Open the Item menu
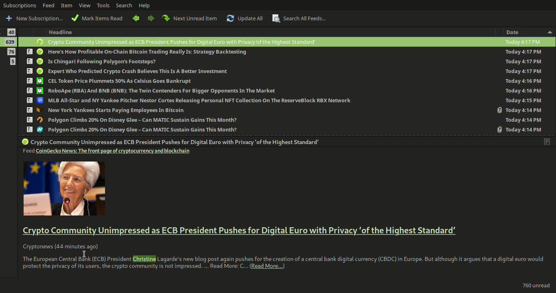Screen dimensions: 556x293 click(67, 5)
